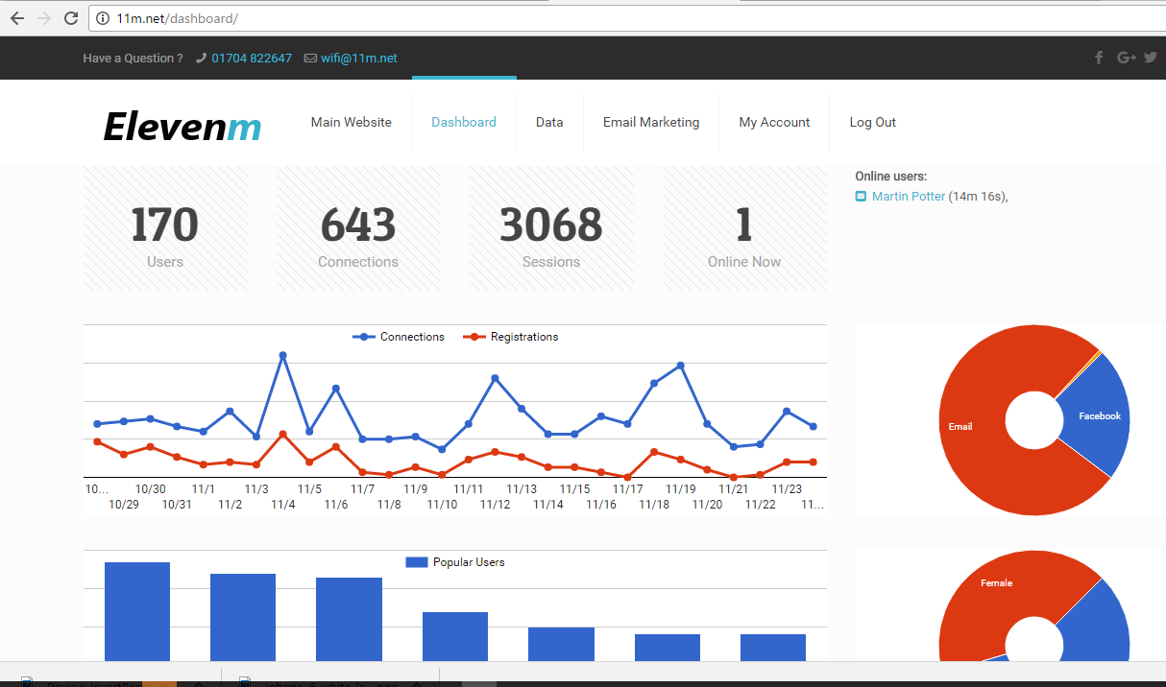1166x687 pixels.
Task: Reload the page with the refresh icon
Action: (71, 18)
